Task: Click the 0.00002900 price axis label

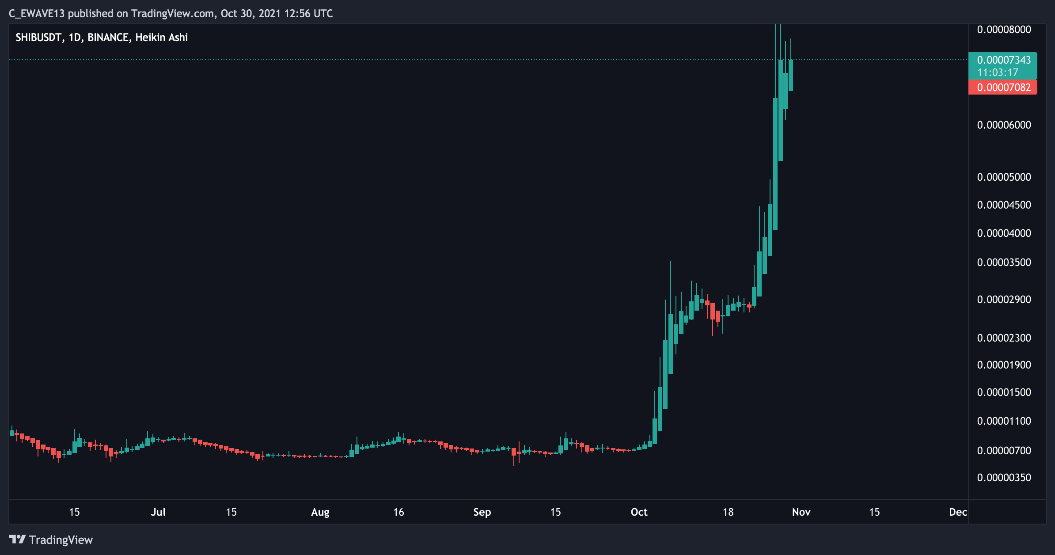Action: (1004, 300)
